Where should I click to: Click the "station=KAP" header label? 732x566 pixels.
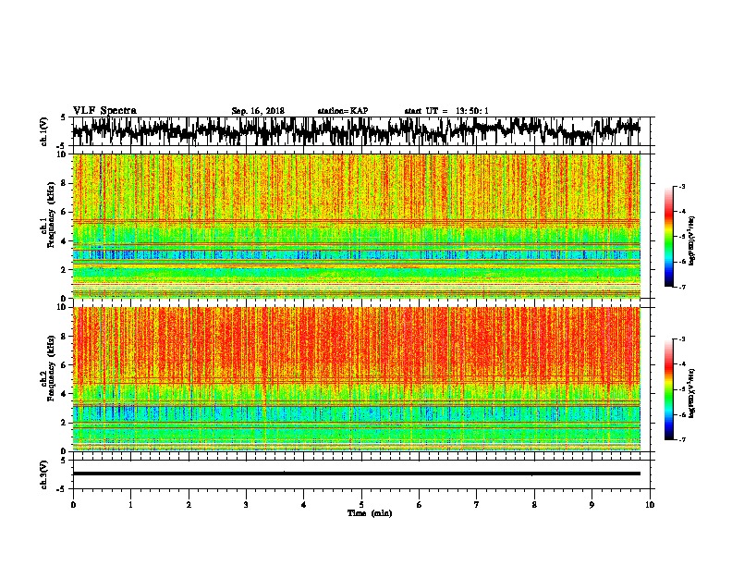343,111
